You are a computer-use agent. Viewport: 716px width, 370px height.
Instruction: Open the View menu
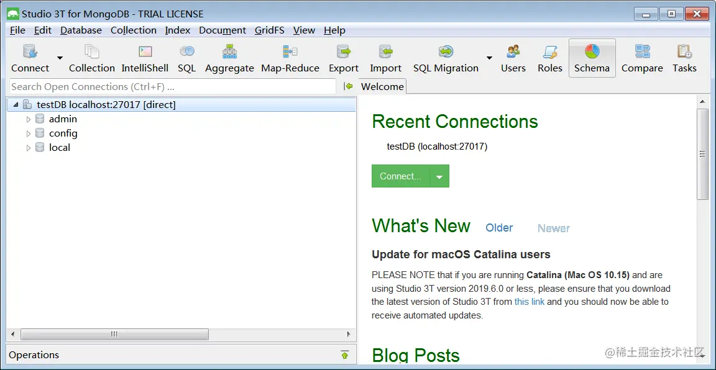(x=304, y=30)
